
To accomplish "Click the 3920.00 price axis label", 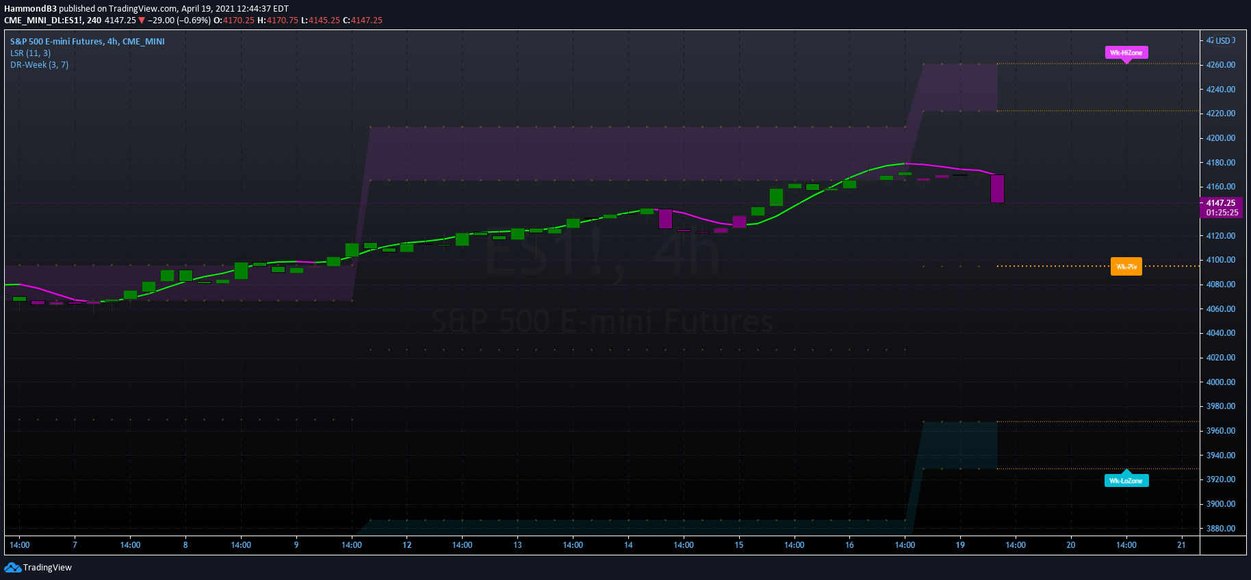I will pos(1221,479).
